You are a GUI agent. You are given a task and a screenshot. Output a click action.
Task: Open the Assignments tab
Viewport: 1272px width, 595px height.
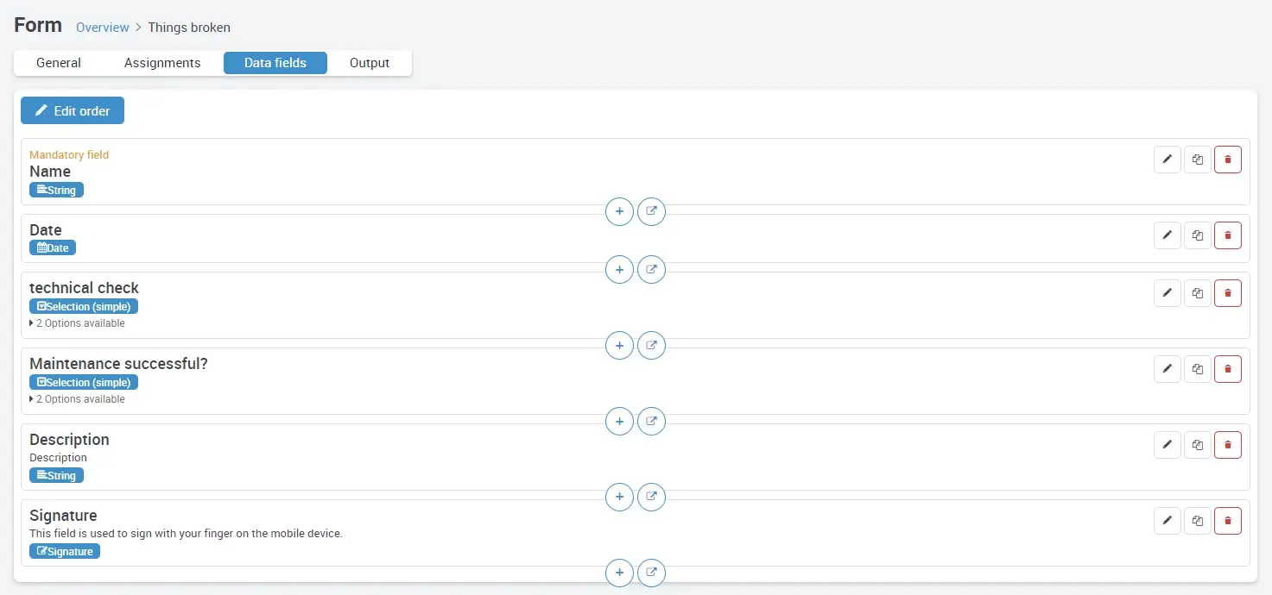162,63
